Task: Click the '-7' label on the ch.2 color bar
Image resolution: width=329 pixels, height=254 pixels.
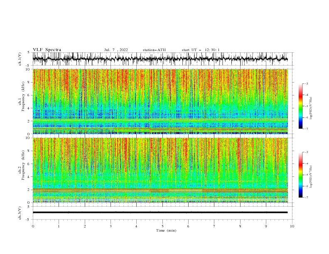Action: click(306, 198)
